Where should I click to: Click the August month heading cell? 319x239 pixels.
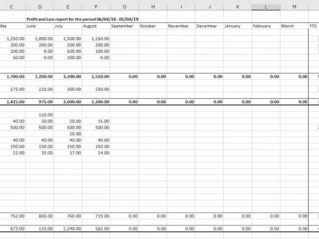pos(96,26)
